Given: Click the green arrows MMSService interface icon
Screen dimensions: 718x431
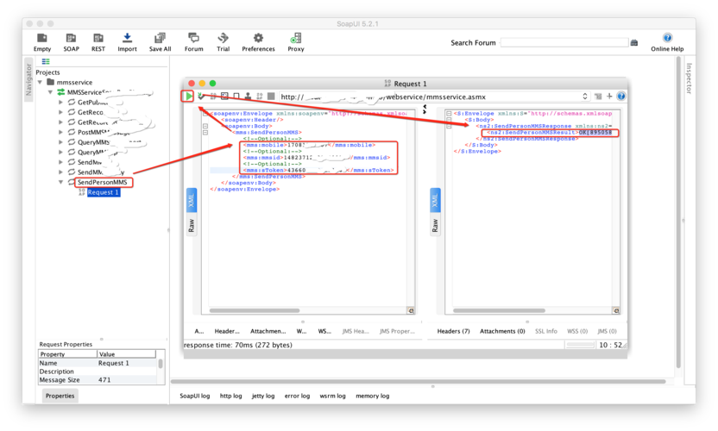Looking at the screenshot, I should tap(61, 92).
